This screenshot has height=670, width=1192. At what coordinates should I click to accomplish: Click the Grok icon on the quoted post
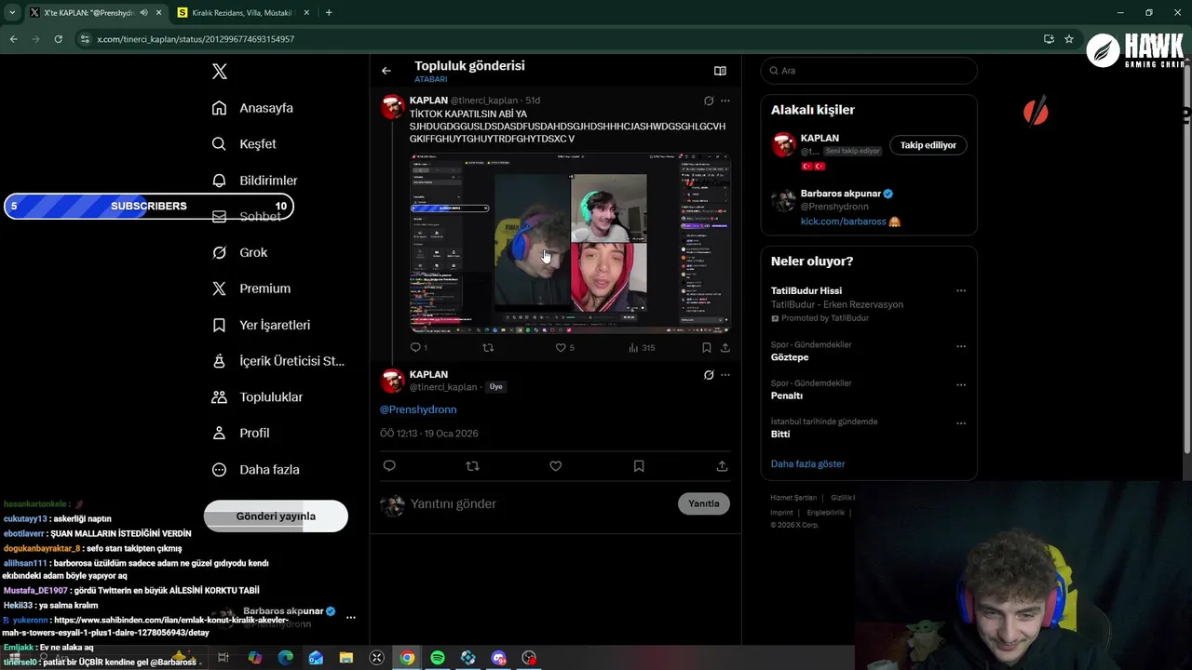709,100
